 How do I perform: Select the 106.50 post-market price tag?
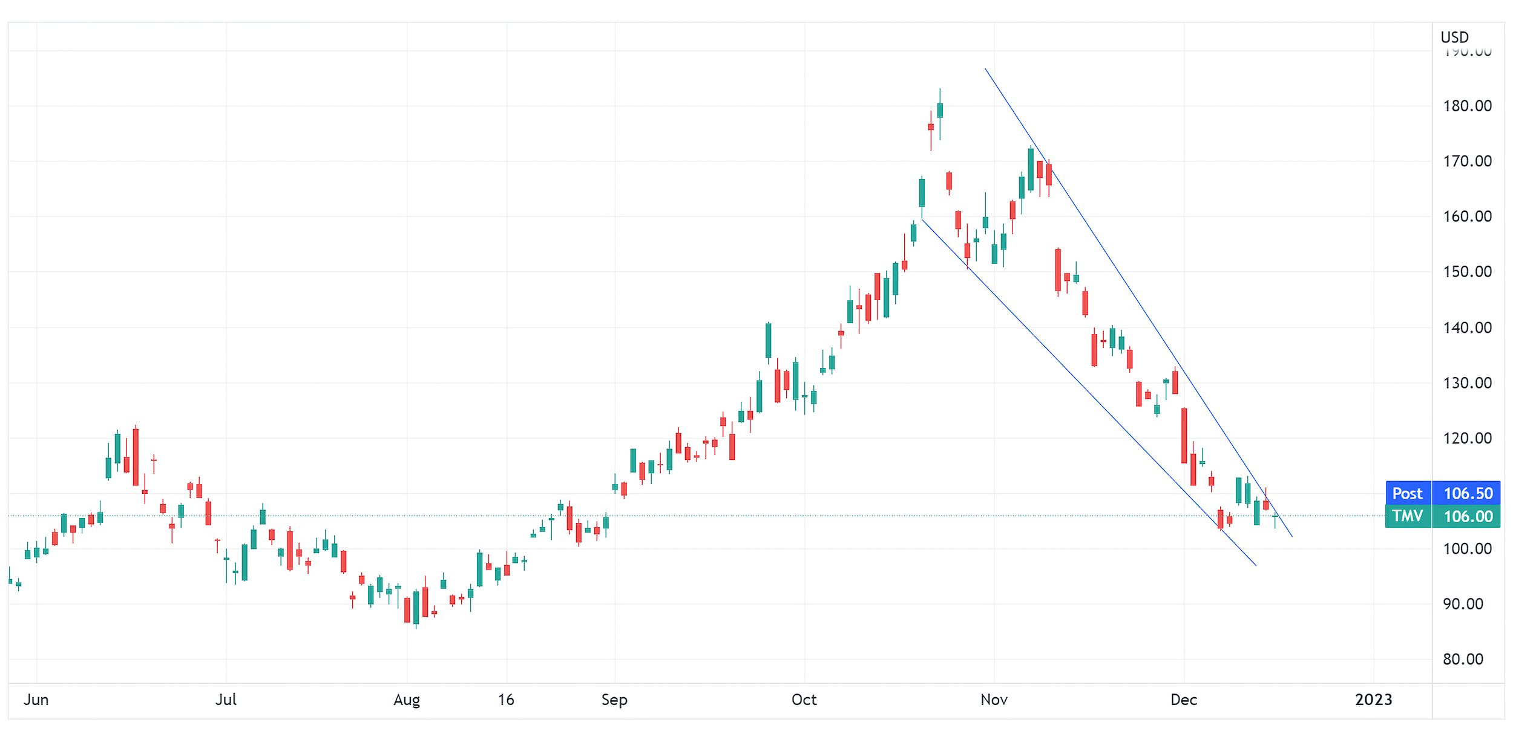pyautogui.click(x=1468, y=493)
